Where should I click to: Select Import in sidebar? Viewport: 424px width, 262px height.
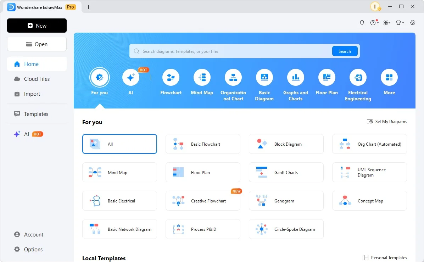click(37, 94)
